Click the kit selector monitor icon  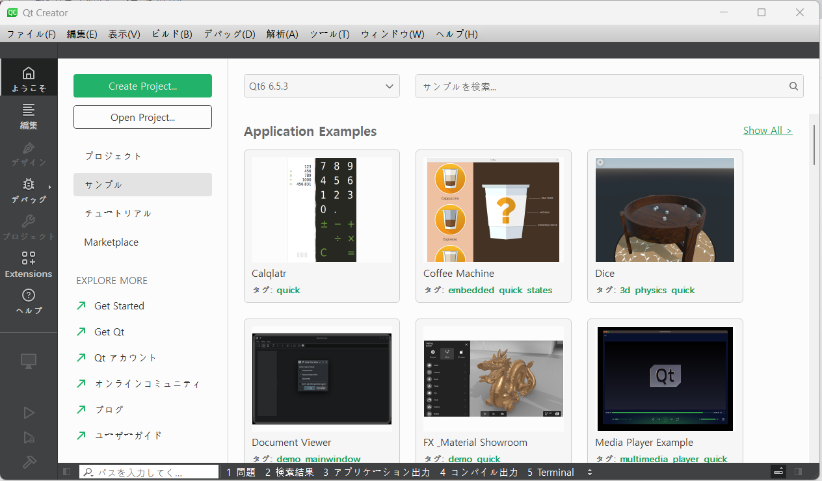[x=29, y=361]
